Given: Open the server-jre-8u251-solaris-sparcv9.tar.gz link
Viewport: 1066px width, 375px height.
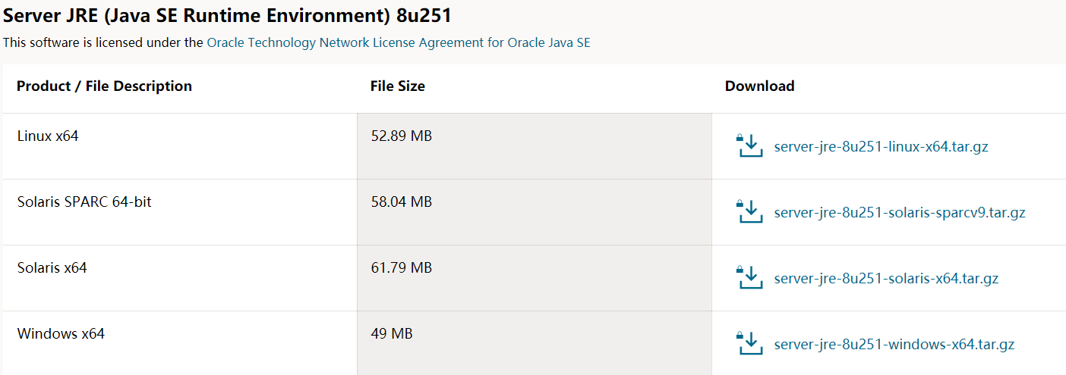Looking at the screenshot, I should click(900, 213).
